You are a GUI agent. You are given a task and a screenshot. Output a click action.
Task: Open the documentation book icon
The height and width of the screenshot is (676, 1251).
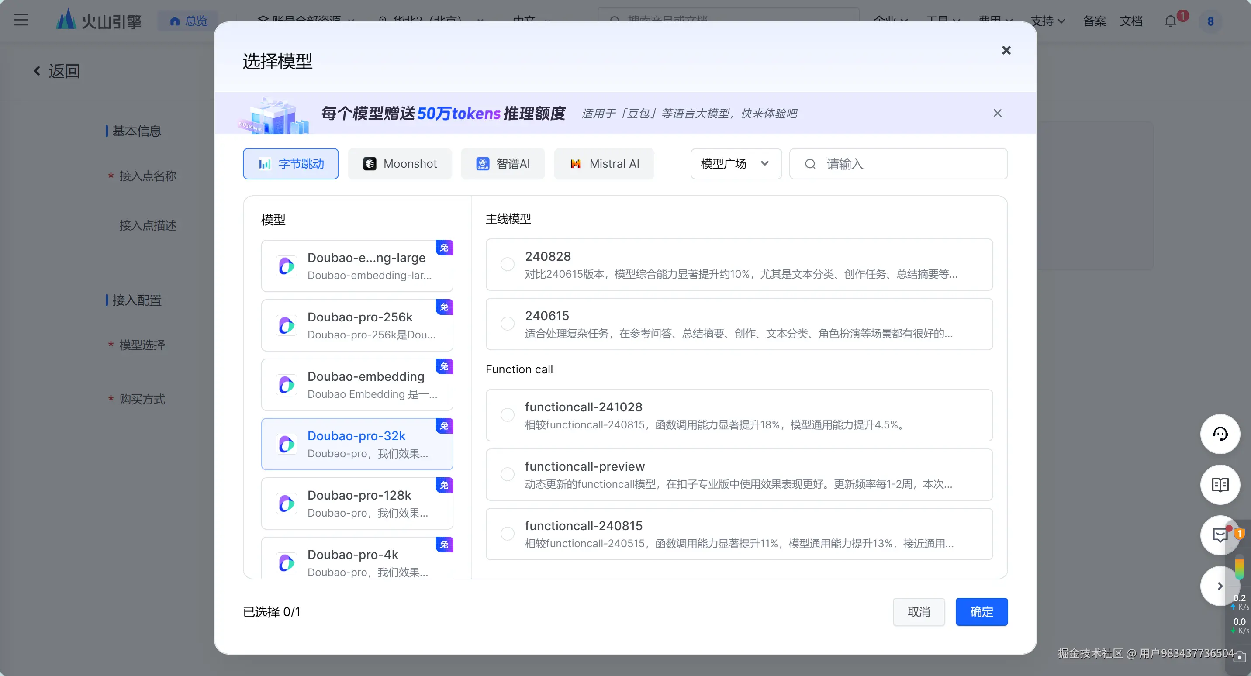[1220, 484]
